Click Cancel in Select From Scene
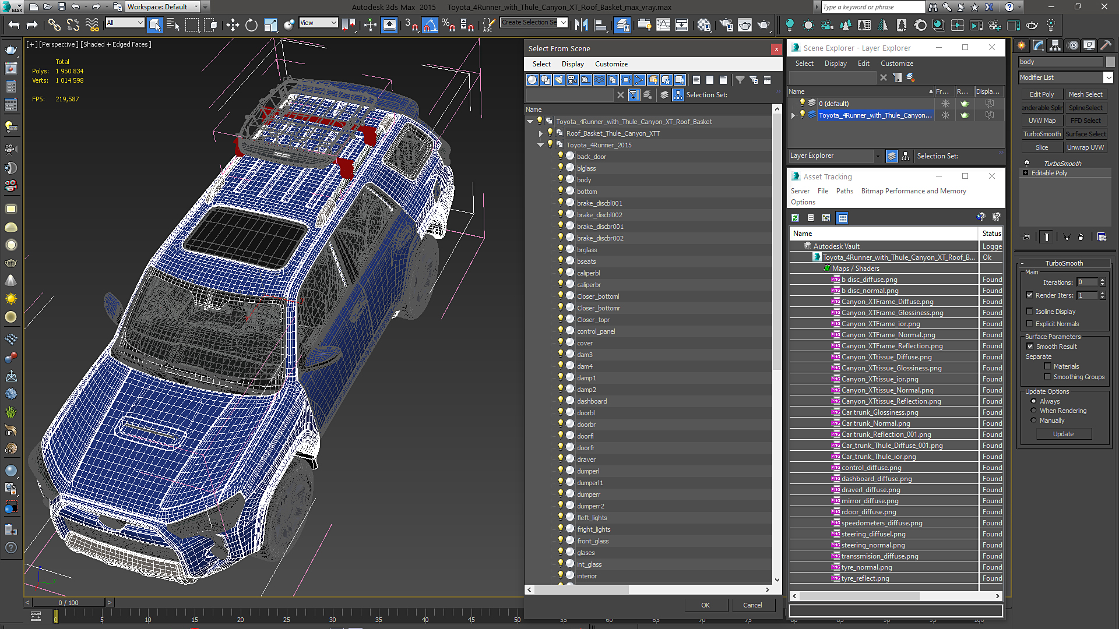This screenshot has height=629, width=1119. click(752, 605)
